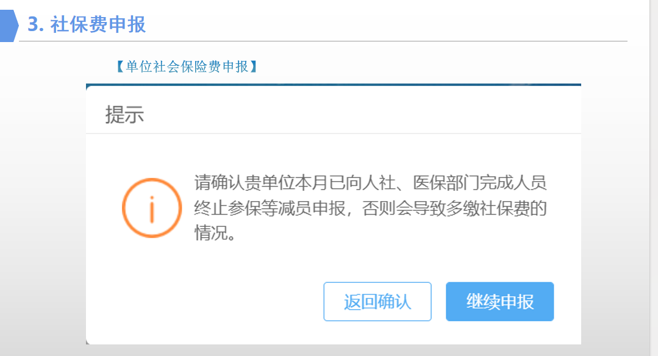Click the closing bracket 】 after 单位社会保险费申报
Screen dimensions: 658x356
point(254,66)
